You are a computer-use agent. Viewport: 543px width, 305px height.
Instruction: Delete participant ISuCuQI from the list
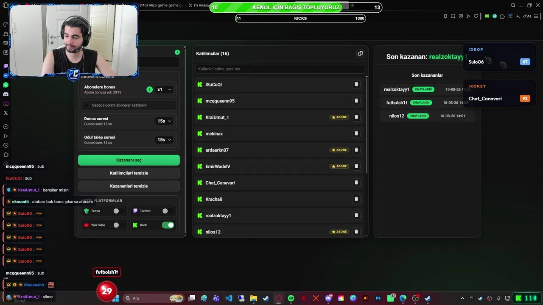(x=356, y=84)
